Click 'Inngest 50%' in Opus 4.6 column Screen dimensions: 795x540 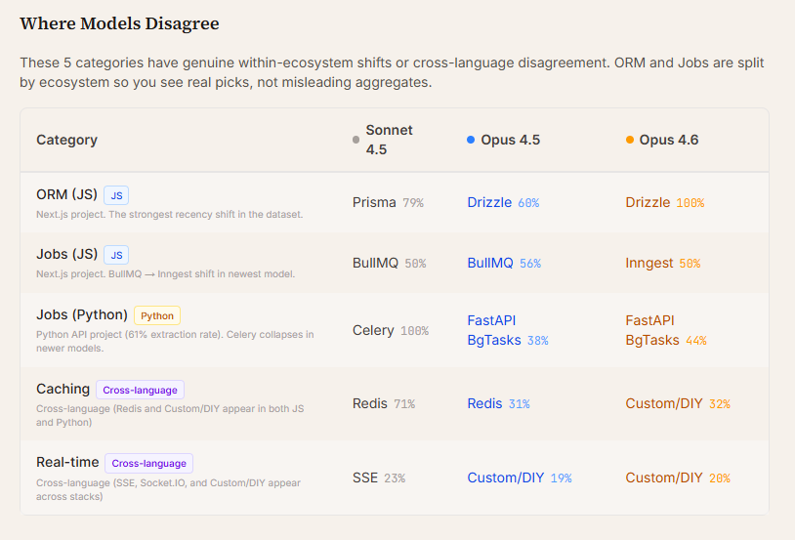[x=663, y=263]
